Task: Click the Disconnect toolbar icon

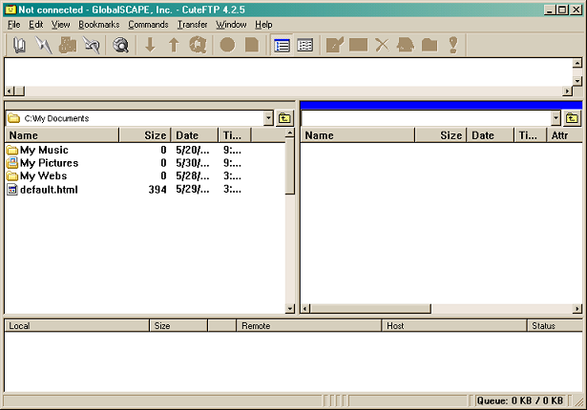Action: pyautogui.click(x=92, y=45)
